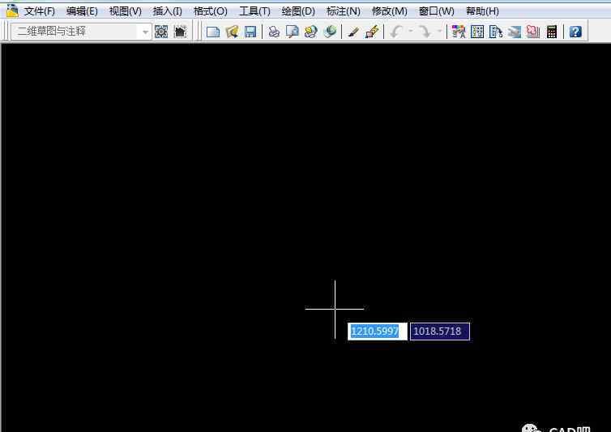The image size is (611, 432).
Task: Click the Workspace Settings gear icon
Action: [x=161, y=32]
